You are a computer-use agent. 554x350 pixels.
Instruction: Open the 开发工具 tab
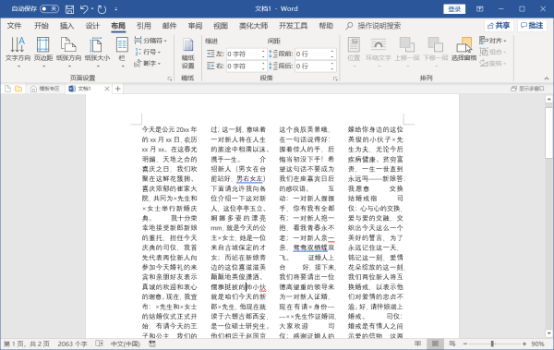[294, 26]
